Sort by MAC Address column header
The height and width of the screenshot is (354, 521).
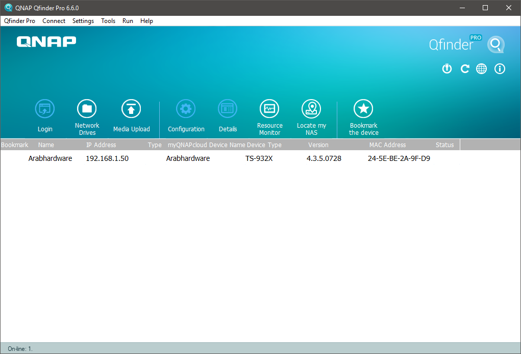tap(387, 145)
